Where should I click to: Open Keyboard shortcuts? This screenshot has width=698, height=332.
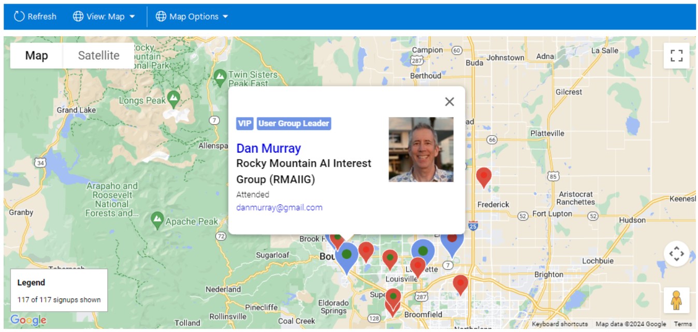click(560, 324)
